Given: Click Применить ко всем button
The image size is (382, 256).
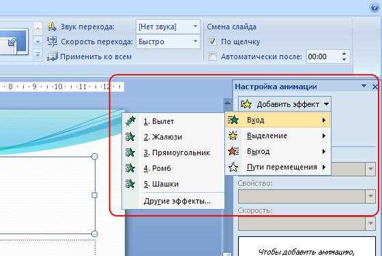Looking at the screenshot, I should [x=89, y=57].
